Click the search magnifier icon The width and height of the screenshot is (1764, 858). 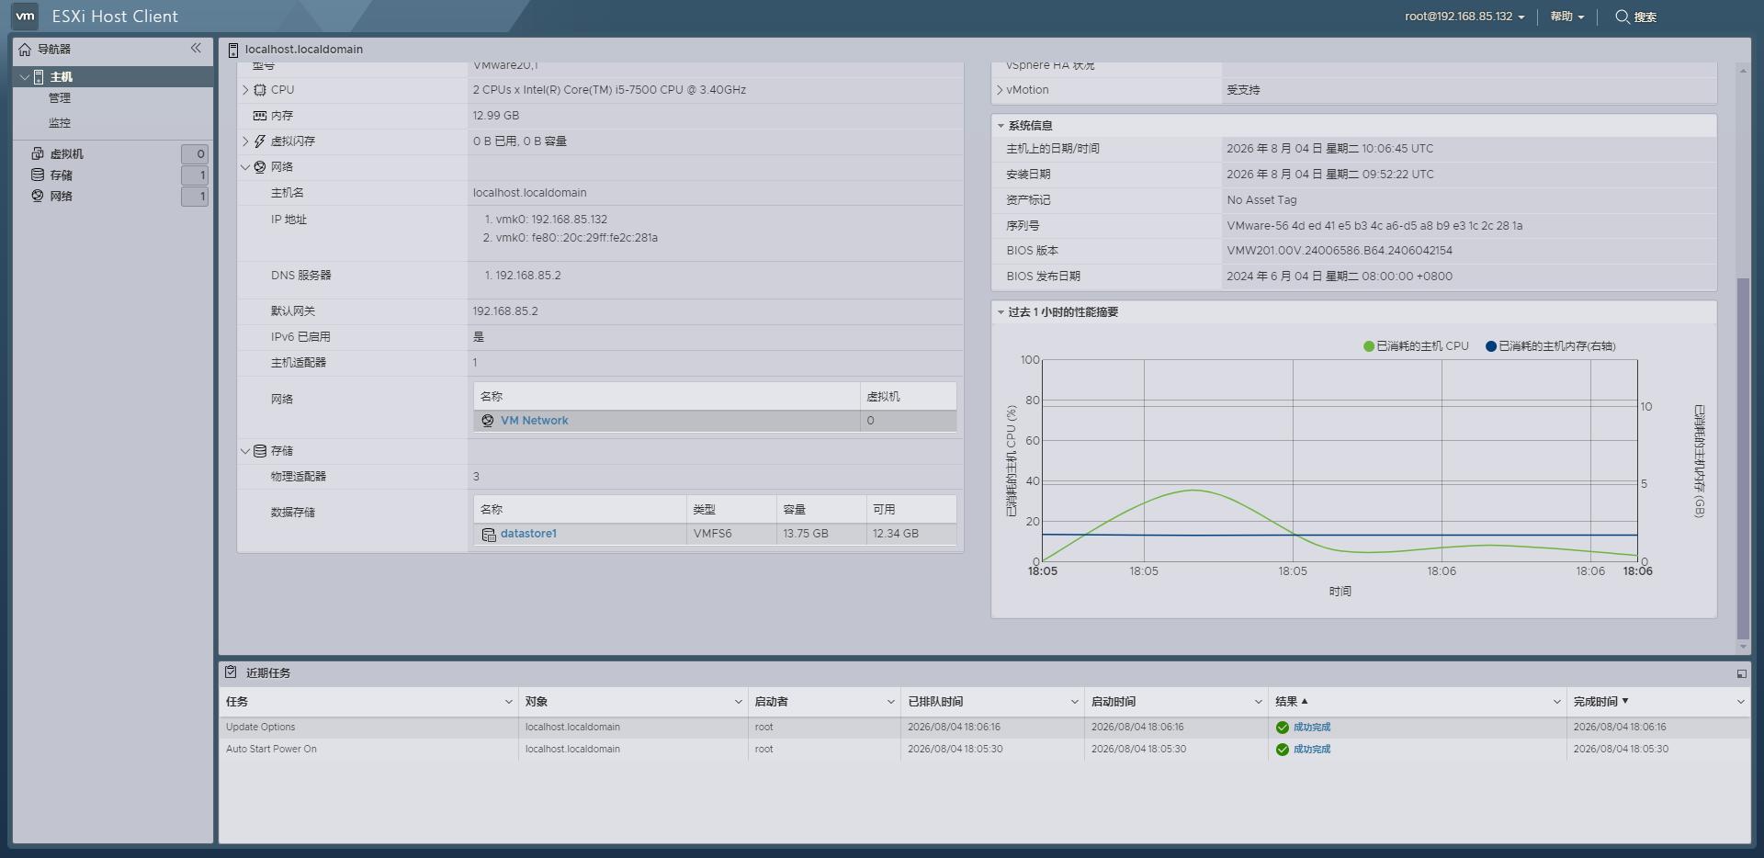tap(1623, 17)
